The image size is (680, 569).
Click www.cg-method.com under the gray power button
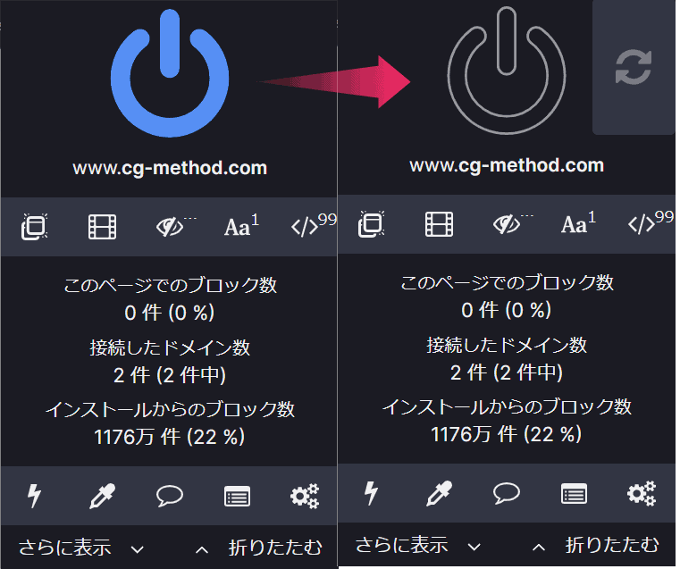[506, 165]
